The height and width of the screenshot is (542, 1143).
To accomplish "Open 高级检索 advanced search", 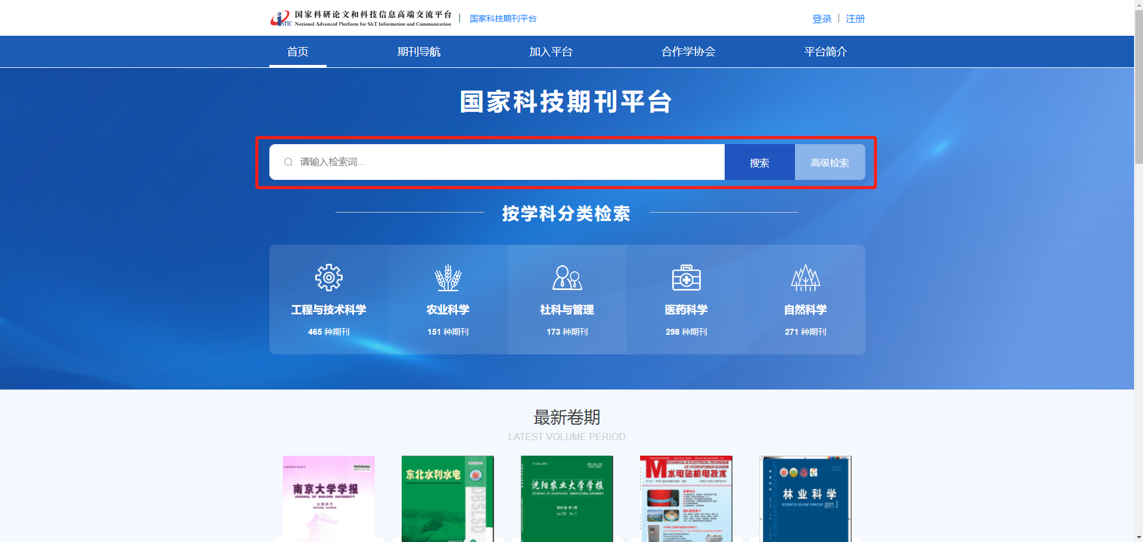I will pyautogui.click(x=830, y=162).
